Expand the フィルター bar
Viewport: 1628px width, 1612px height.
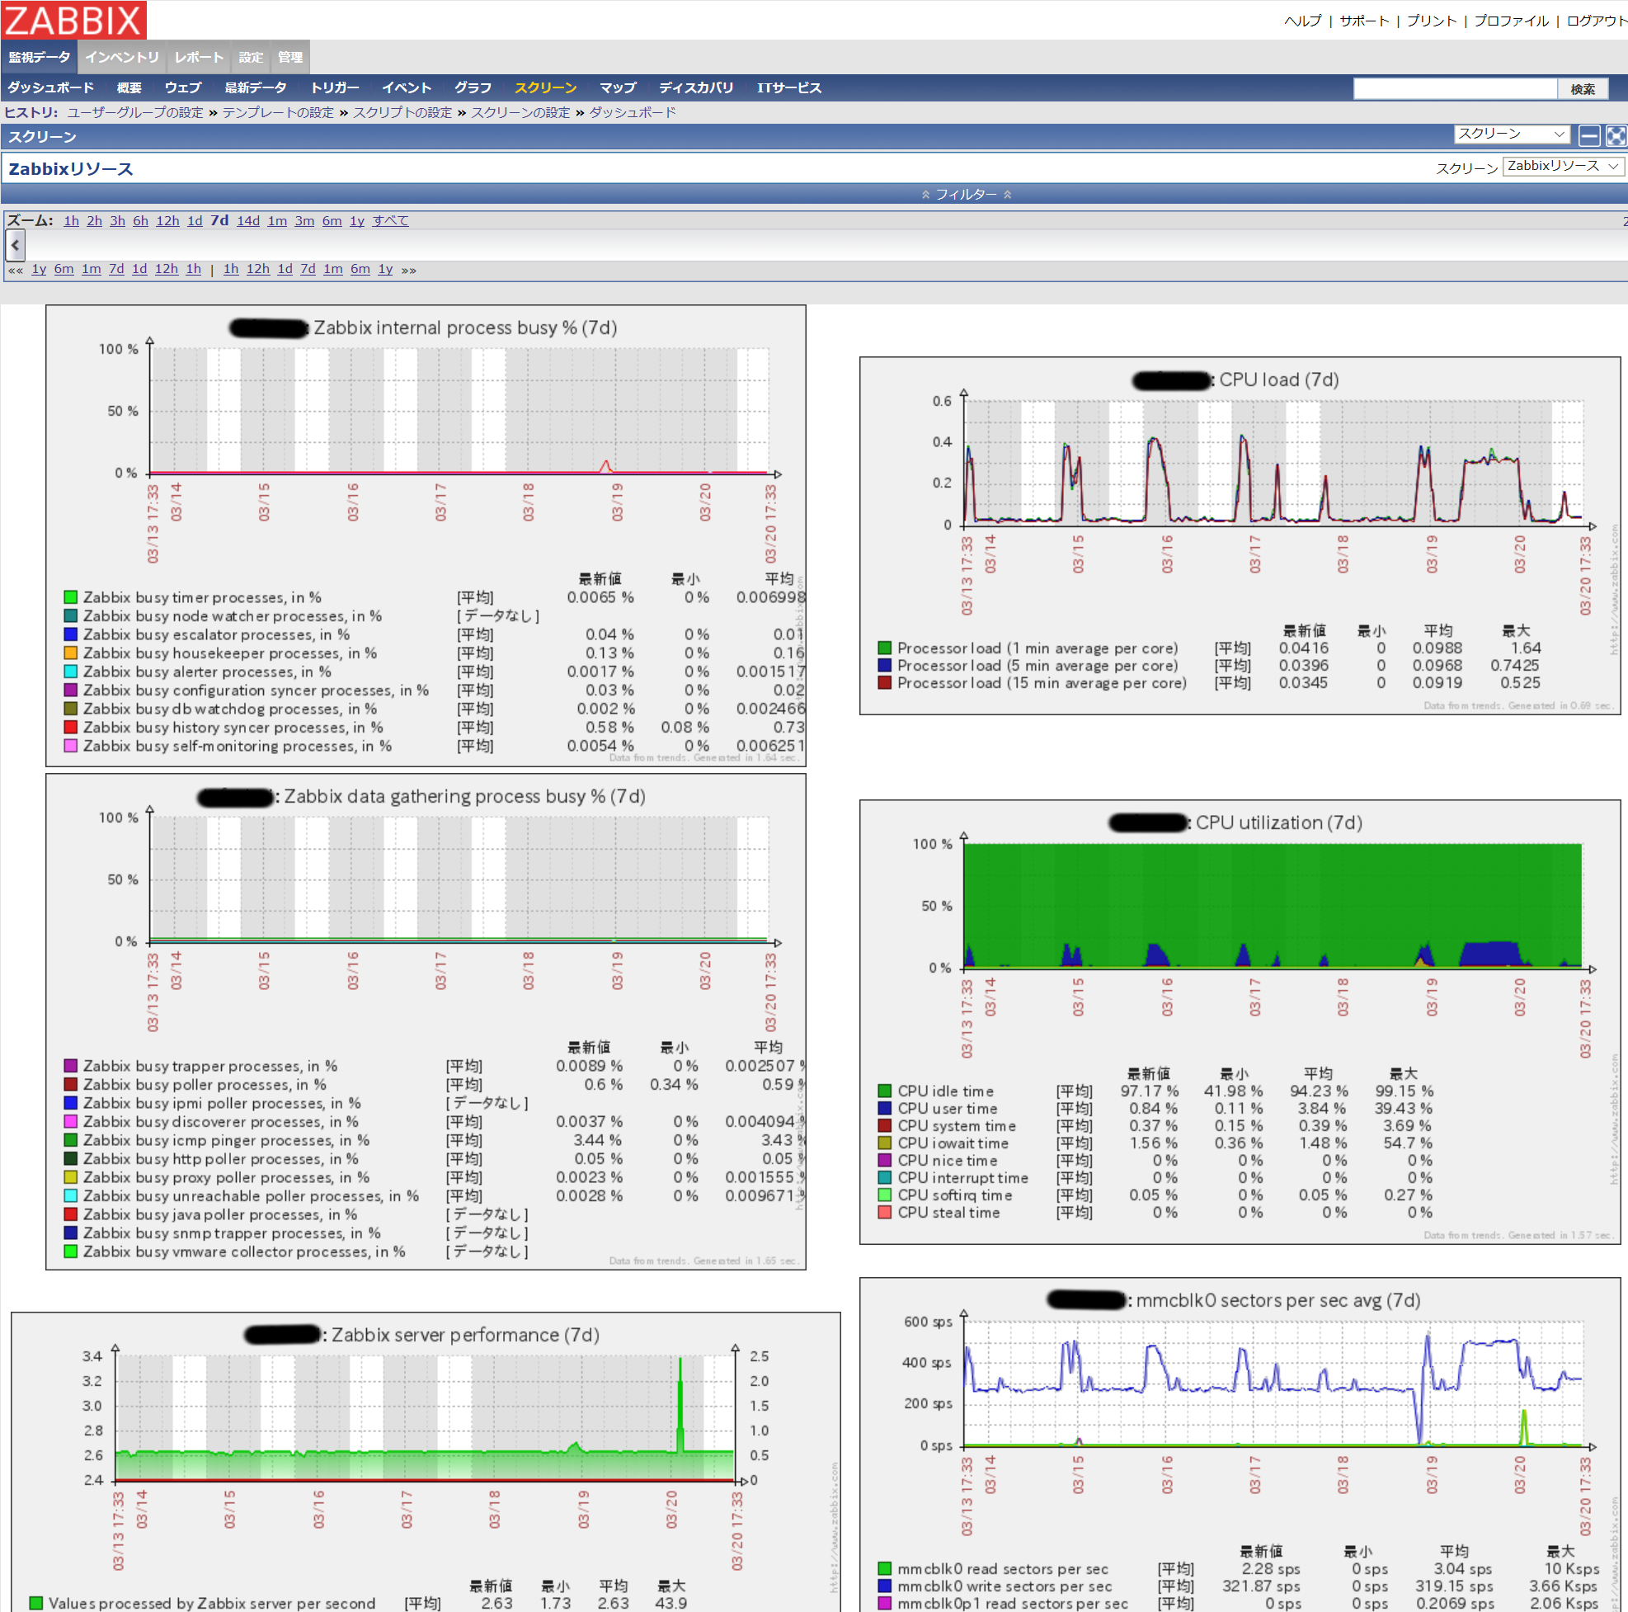[x=966, y=194]
